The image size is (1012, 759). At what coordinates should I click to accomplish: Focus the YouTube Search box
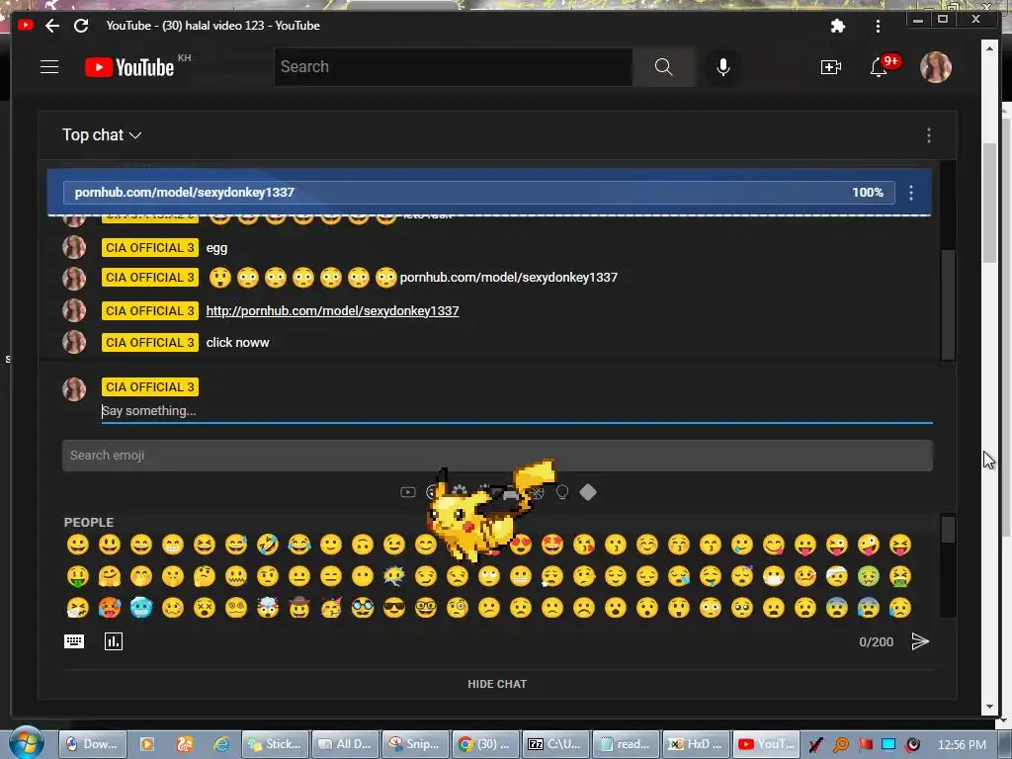453,66
